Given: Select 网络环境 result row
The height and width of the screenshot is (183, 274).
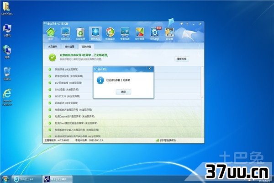Looking at the screenshot, I should [x=122, y=70].
